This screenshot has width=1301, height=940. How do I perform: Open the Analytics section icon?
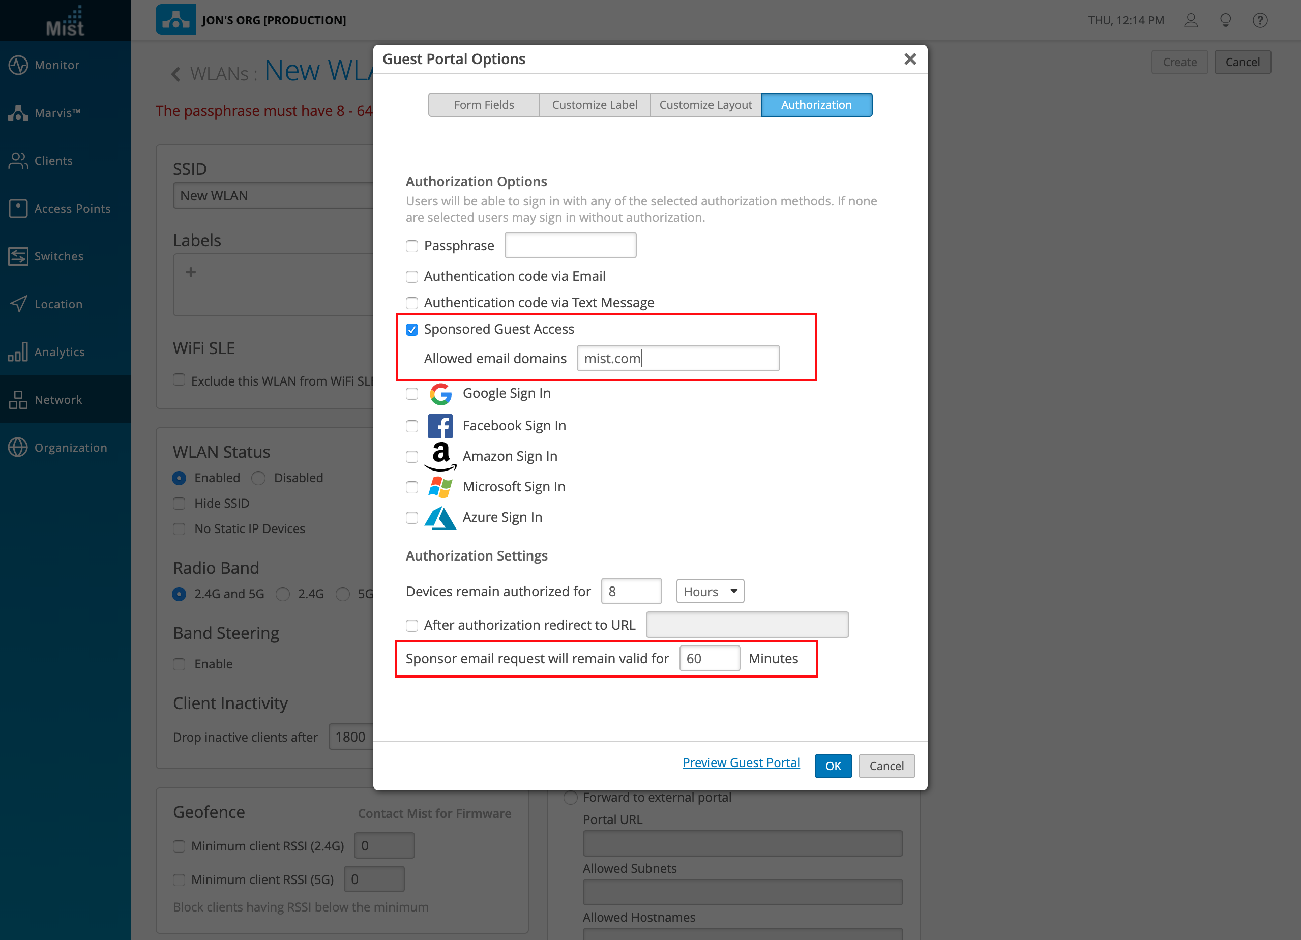(18, 352)
